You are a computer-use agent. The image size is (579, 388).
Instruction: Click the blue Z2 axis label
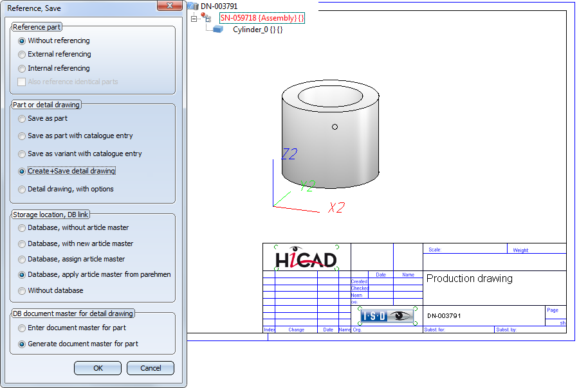(289, 154)
